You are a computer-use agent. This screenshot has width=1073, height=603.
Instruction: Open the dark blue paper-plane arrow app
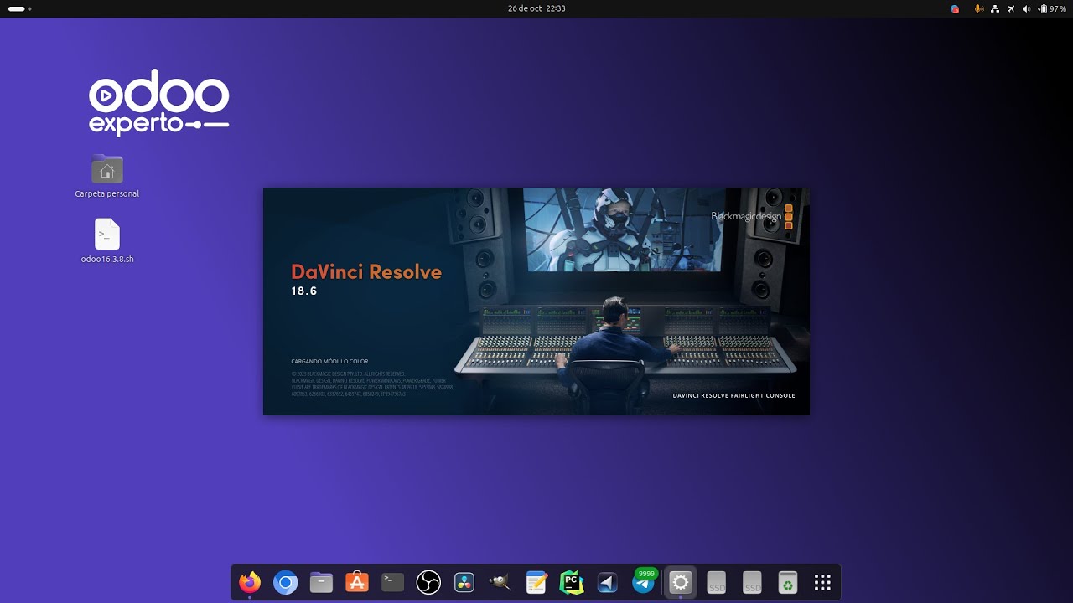pos(608,582)
